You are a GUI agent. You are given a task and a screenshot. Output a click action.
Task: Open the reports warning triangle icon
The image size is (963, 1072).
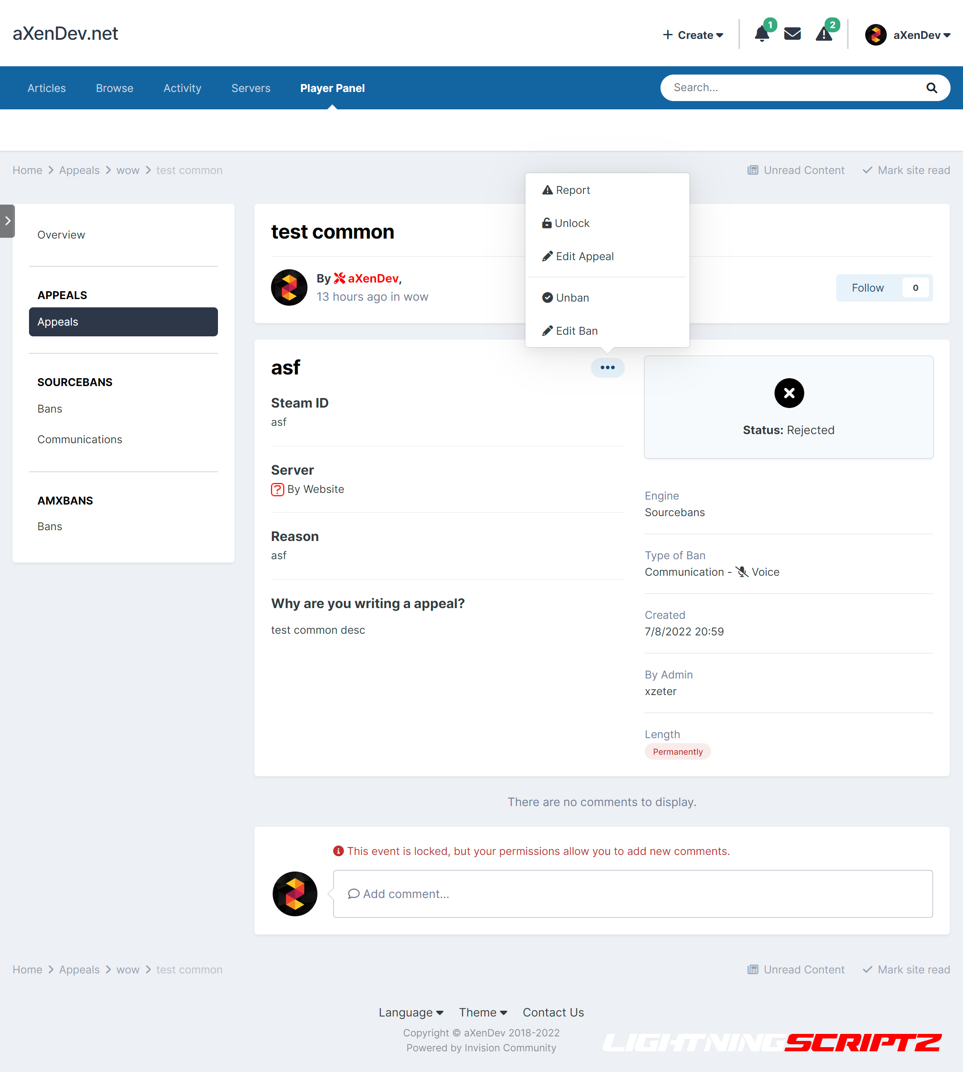[x=823, y=35]
